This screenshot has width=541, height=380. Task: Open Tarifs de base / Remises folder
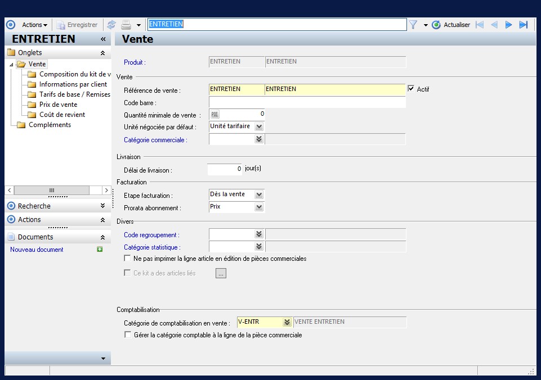point(74,94)
